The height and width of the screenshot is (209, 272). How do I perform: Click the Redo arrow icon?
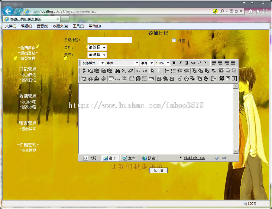[x=145, y=71]
